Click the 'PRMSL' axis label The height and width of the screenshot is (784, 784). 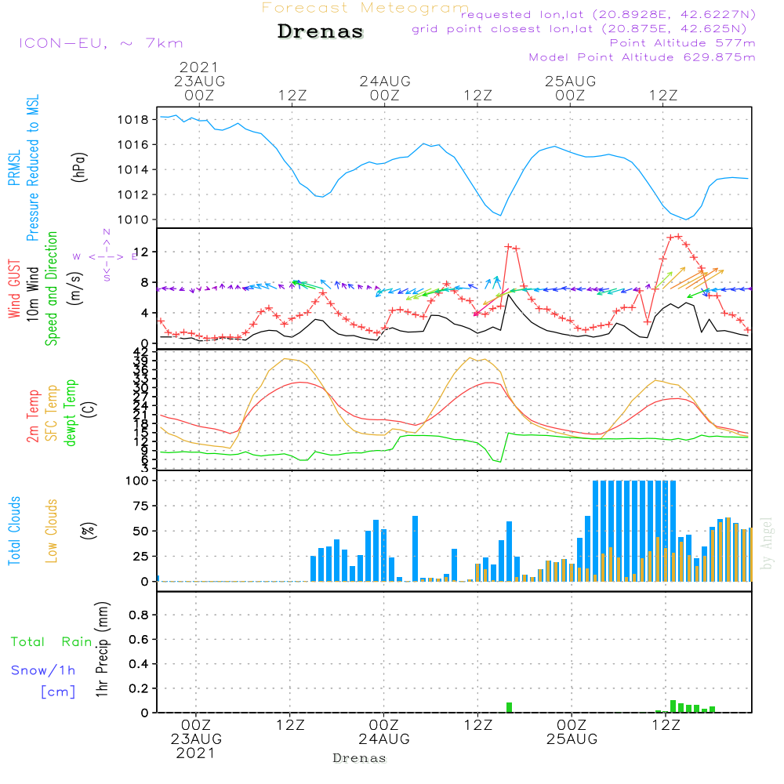[14, 168]
